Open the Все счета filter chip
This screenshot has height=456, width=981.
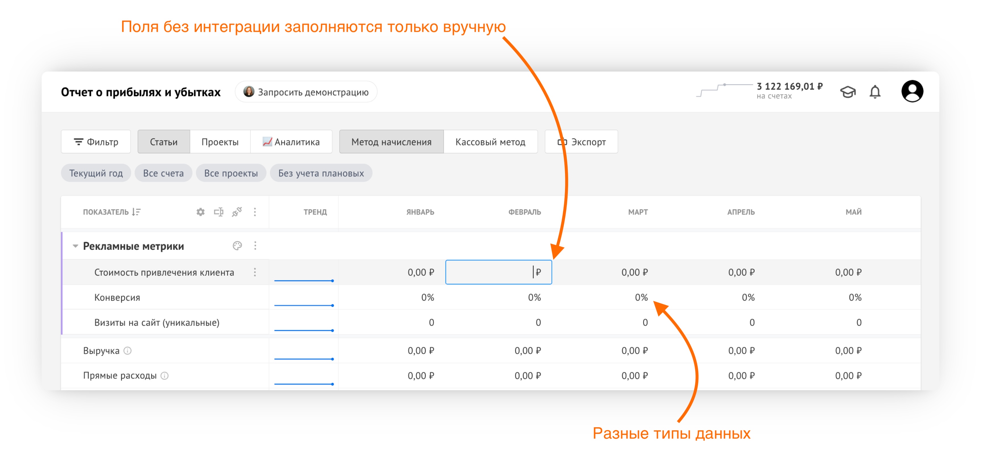(x=163, y=173)
